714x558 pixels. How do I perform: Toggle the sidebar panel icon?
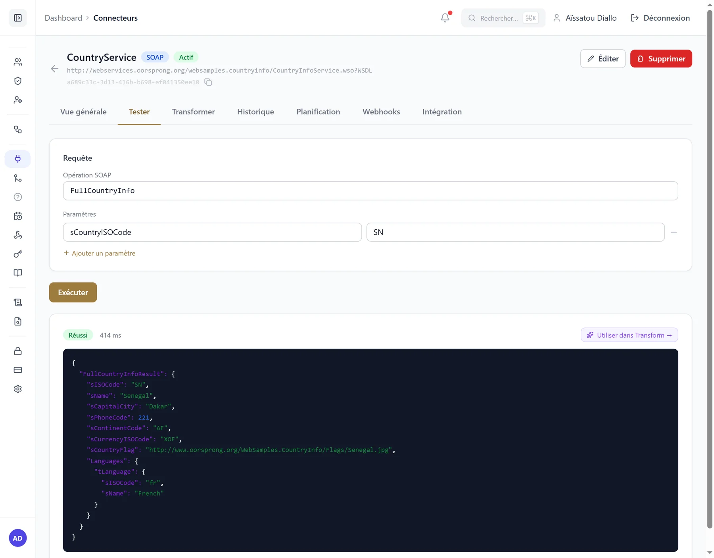click(x=18, y=18)
